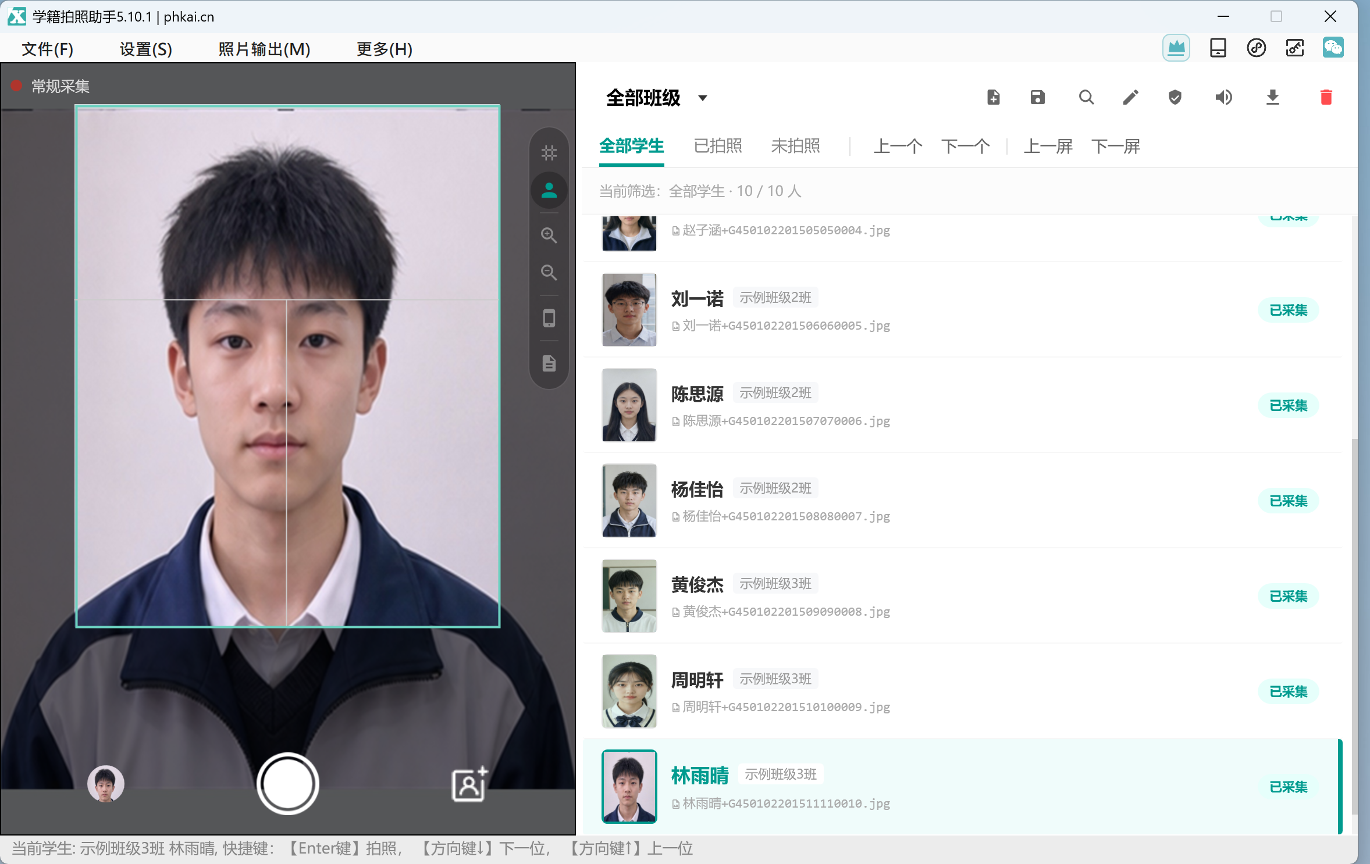The height and width of the screenshot is (864, 1370).
Task: Click 黄俊杰's photo thumbnail
Action: pyautogui.click(x=629, y=596)
